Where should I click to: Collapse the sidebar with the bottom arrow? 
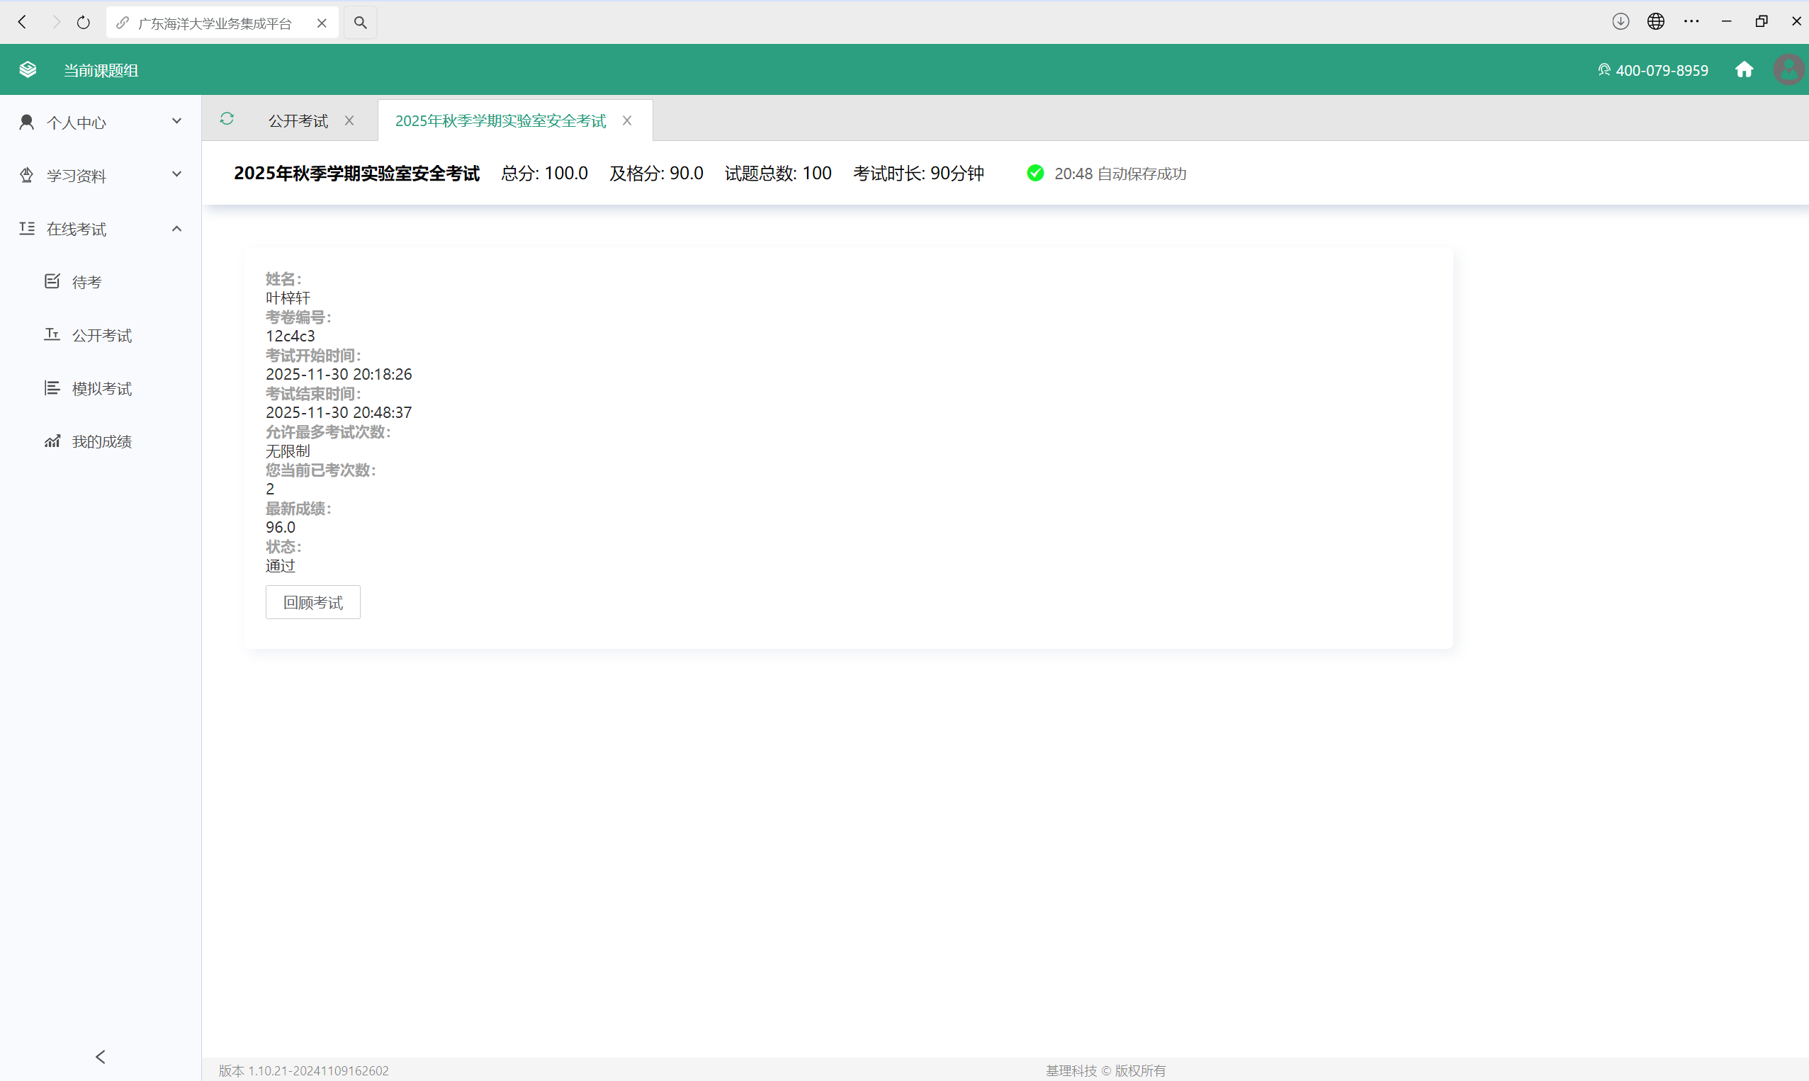[101, 1056]
